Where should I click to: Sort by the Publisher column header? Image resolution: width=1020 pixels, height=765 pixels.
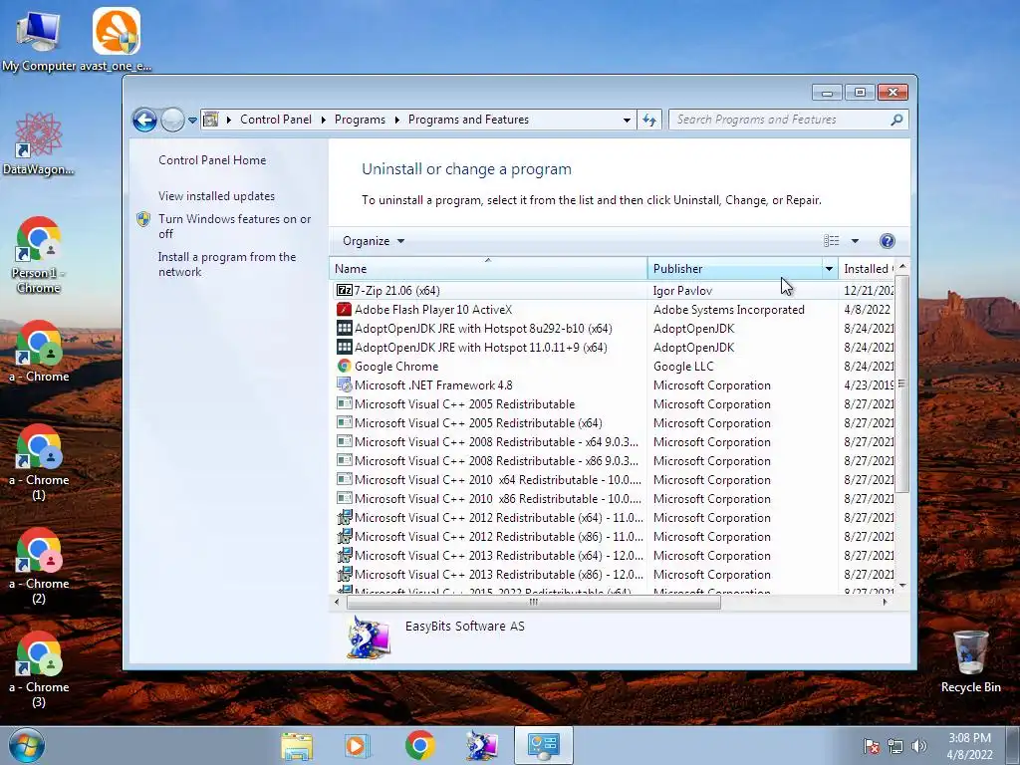pyautogui.click(x=735, y=269)
